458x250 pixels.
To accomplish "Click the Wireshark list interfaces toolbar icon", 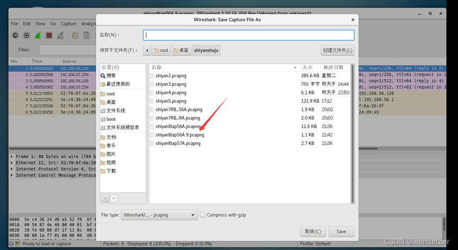I will click(15, 35).
